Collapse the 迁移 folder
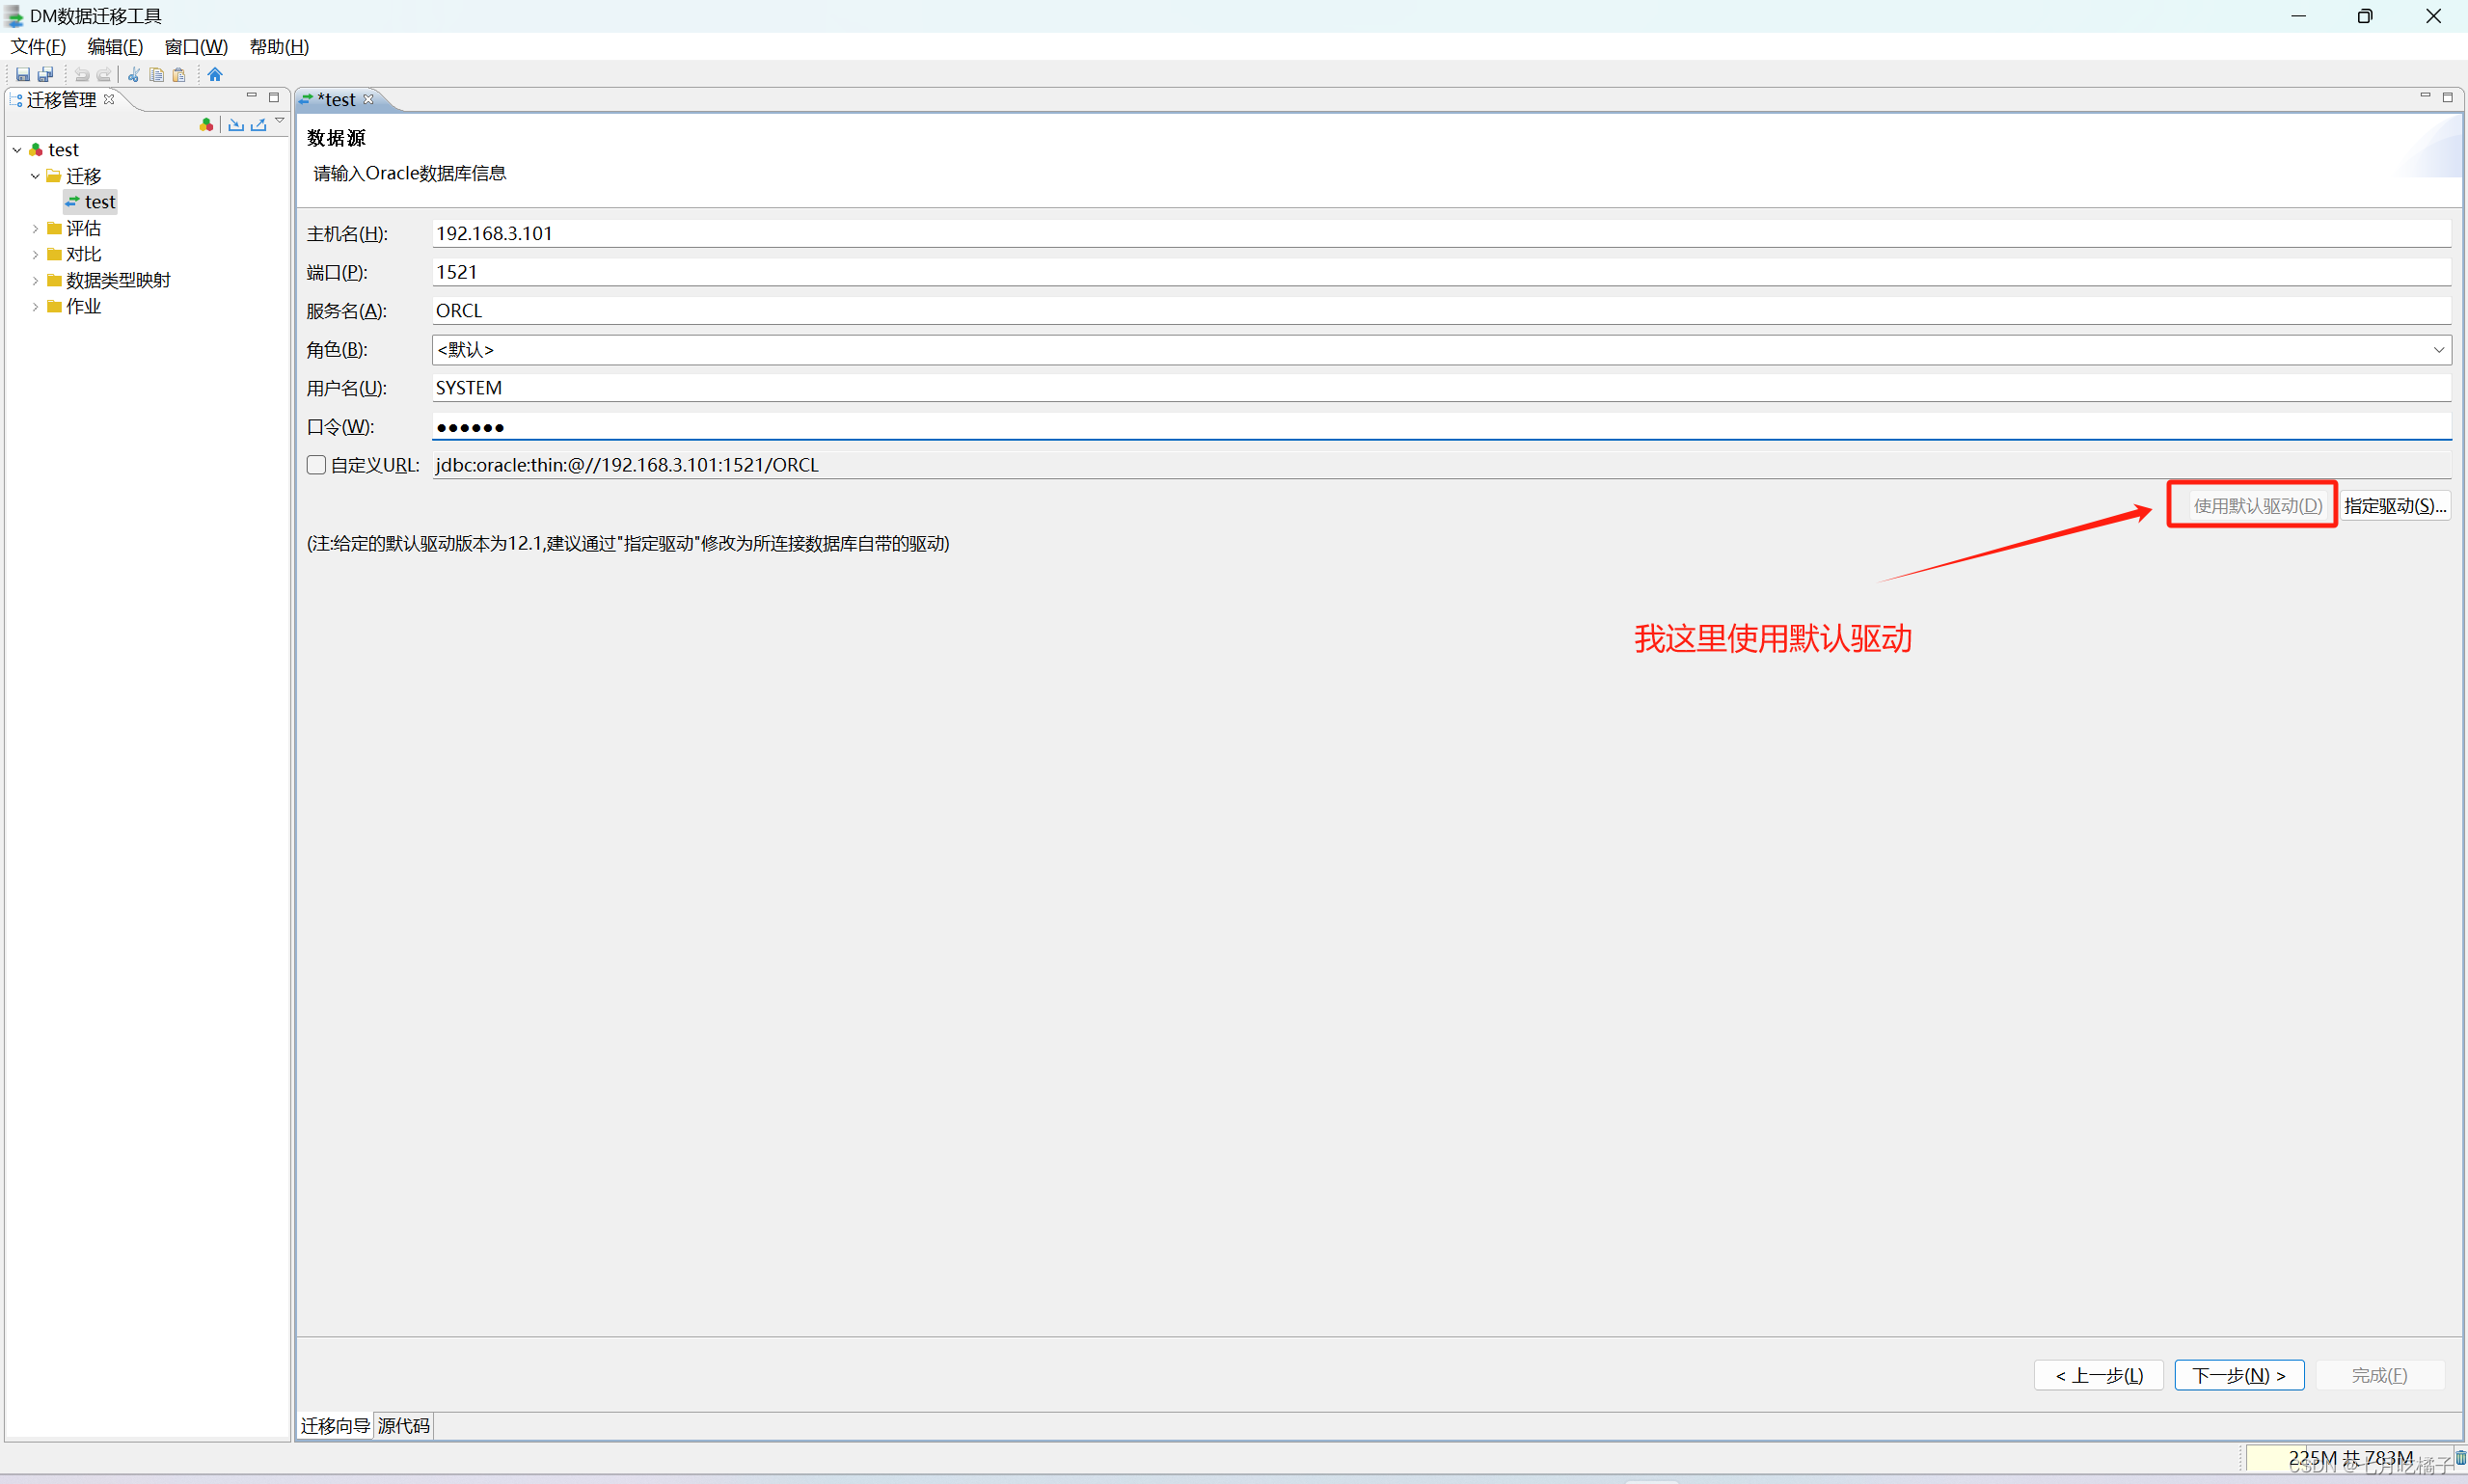This screenshot has height=1484, width=2468. (x=35, y=176)
